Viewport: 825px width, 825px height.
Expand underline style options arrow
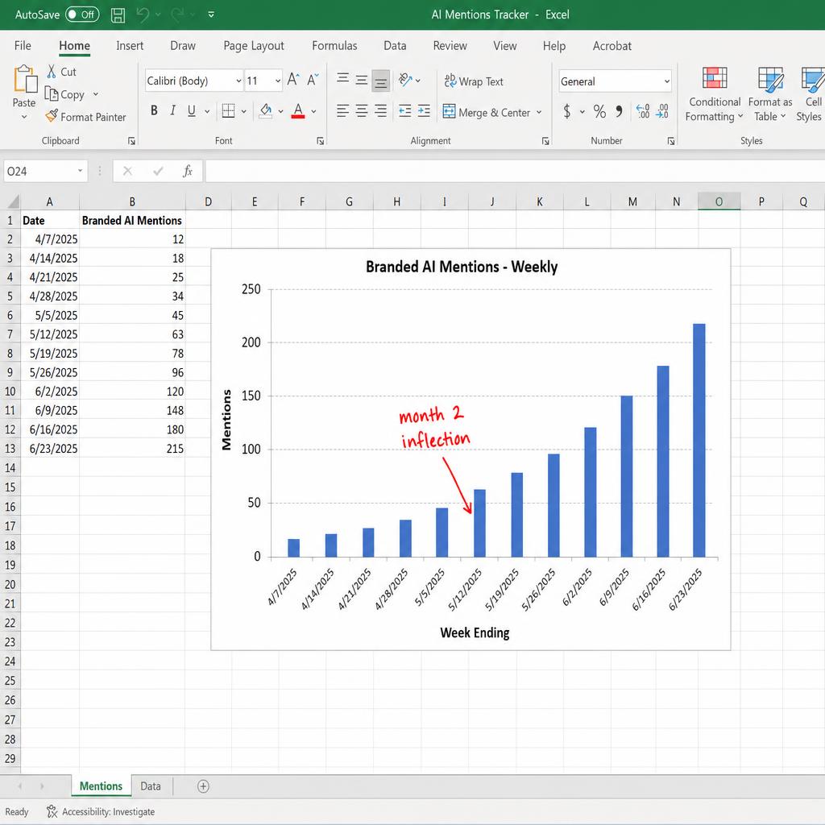(x=207, y=111)
